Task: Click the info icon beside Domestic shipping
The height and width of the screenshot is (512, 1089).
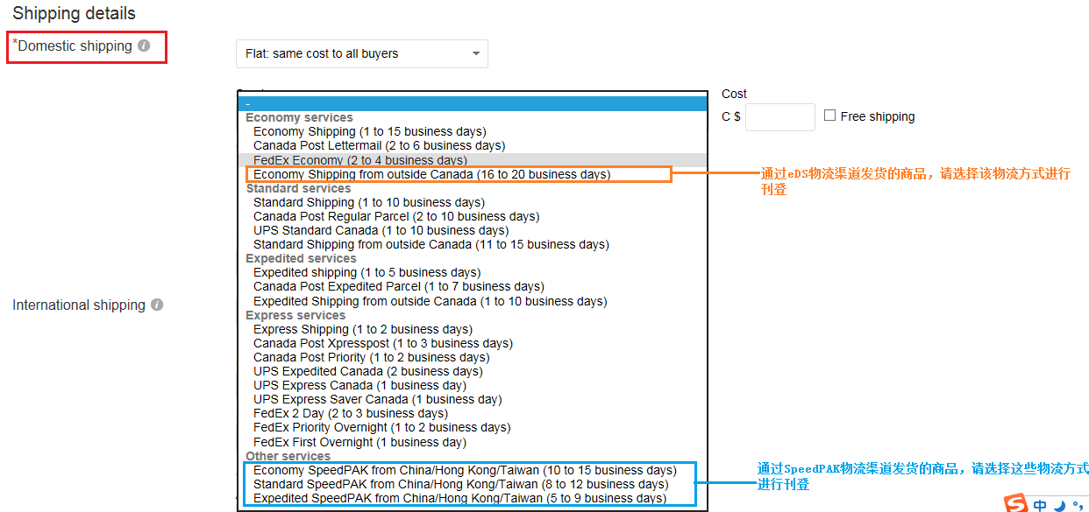Action: (x=144, y=46)
